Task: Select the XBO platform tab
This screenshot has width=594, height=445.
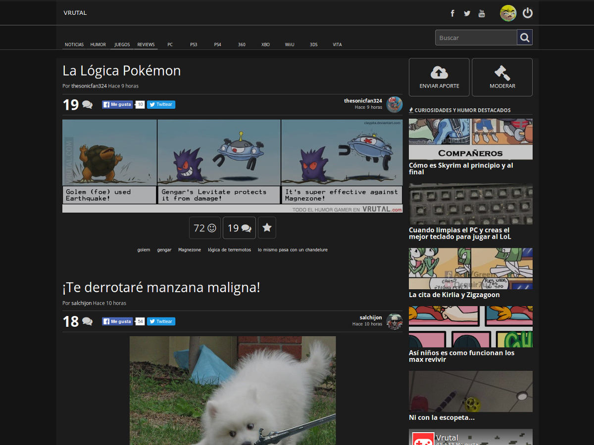Action: click(266, 44)
